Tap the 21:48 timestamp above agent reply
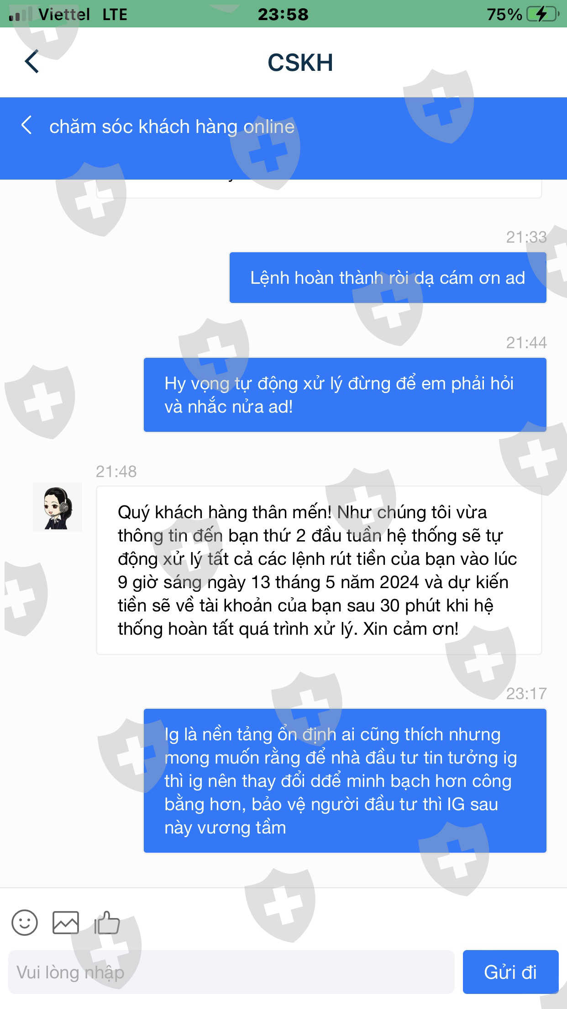Viewport: 567px width, 1009px height. click(x=116, y=471)
